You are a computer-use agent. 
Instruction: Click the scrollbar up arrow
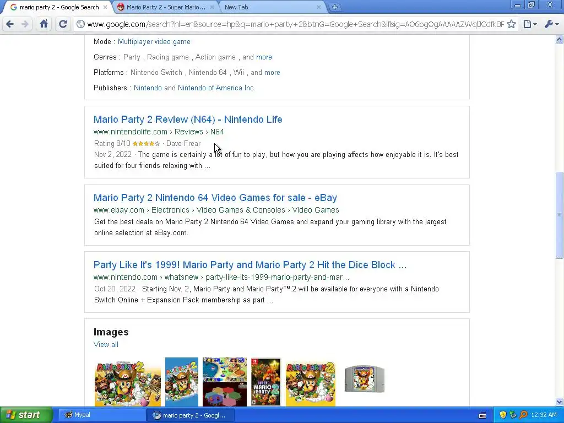[x=560, y=39]
